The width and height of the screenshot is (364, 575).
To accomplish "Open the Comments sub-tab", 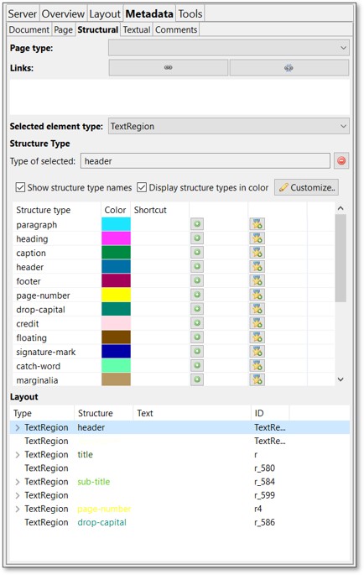I will (x=176, y=29).
